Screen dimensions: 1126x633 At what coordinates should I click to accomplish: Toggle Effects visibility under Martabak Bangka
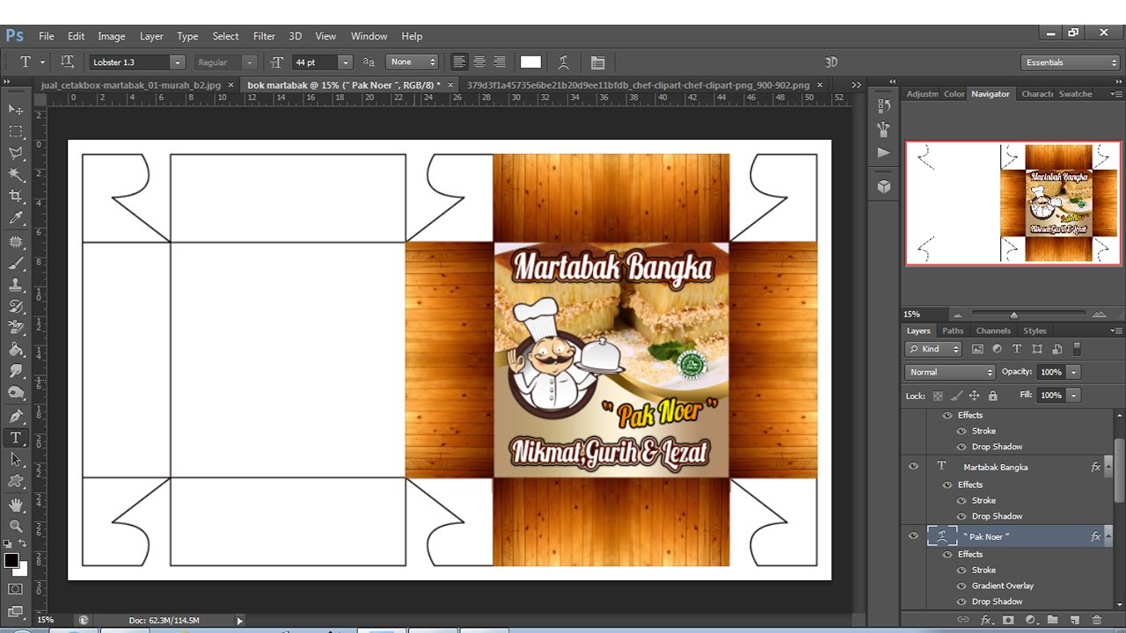pyautogui.click(x=947, y=484)
